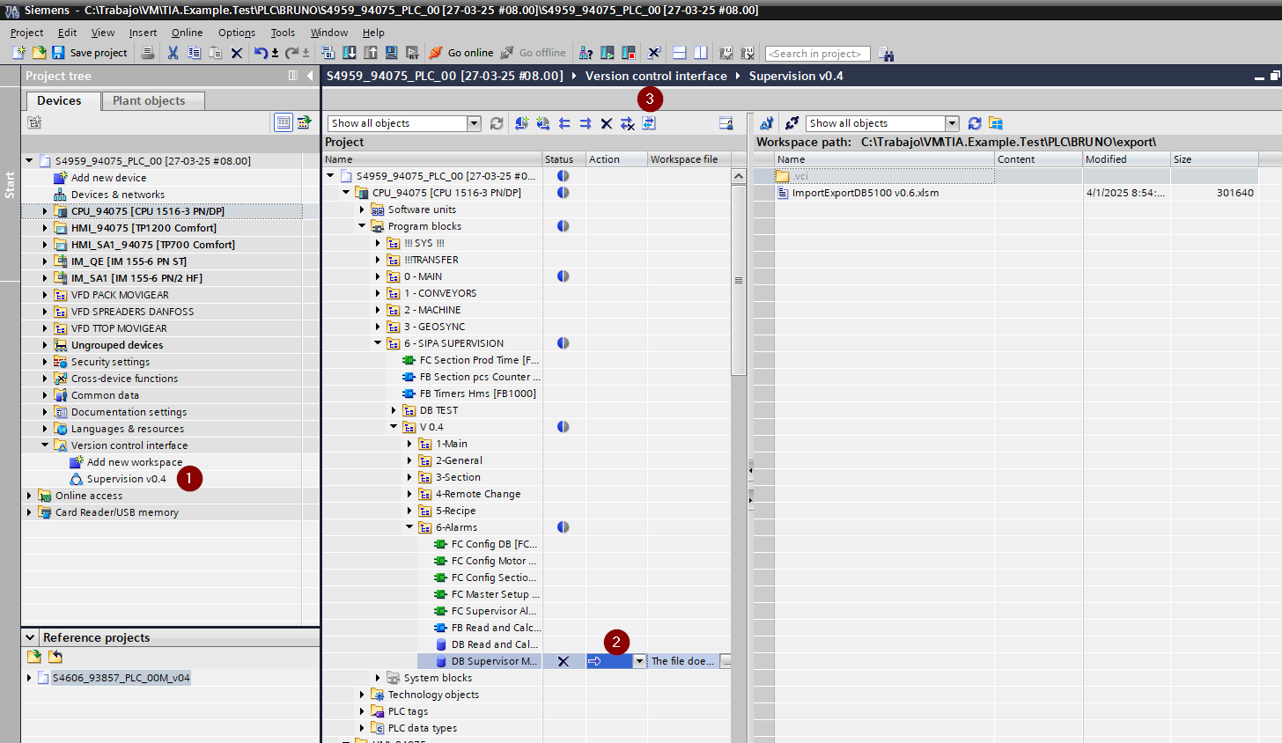The image size is (1282, 743).
Task: Stop CPU toolbar icon
Action: point(629,53)
